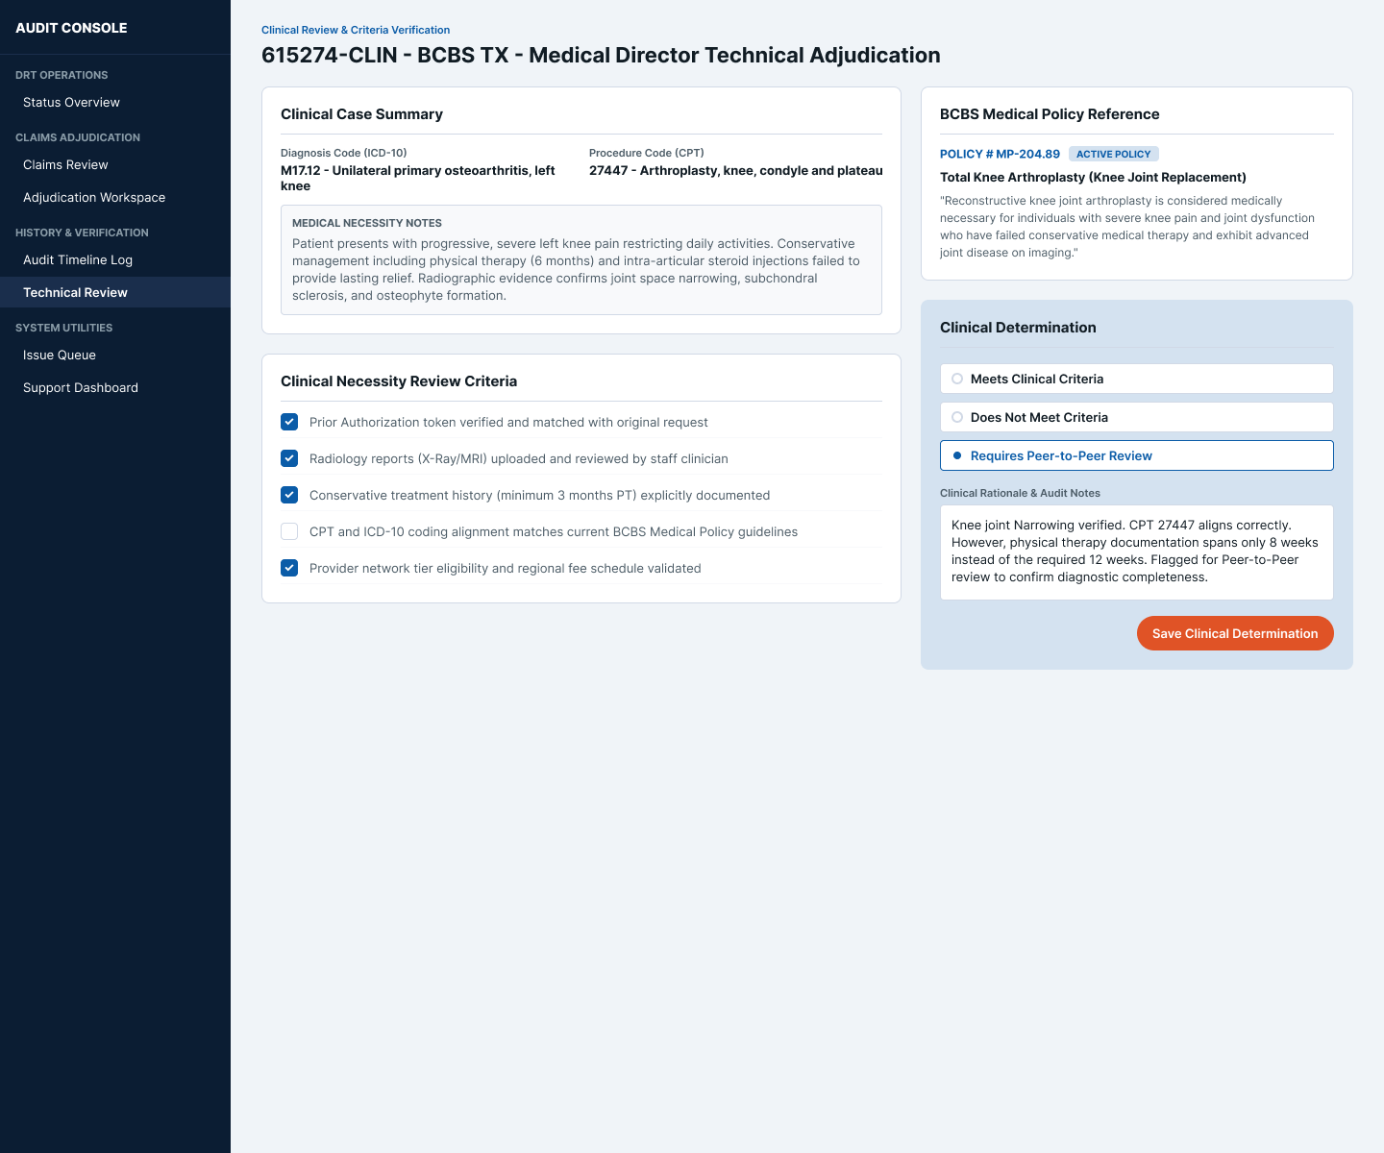Screen dimensions: 1384x1153
Task: Save Clinical Determination
Action: (1235, 633)
